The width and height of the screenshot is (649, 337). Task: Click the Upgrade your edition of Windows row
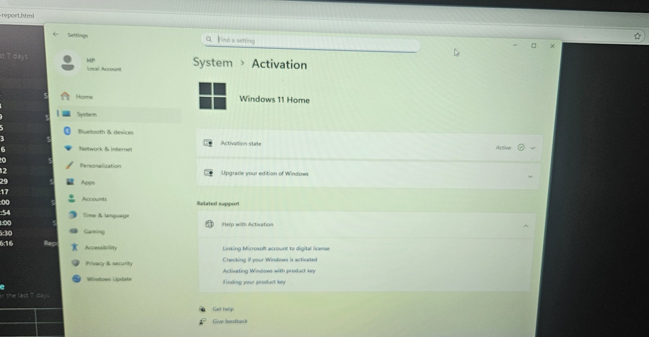pos(367,174)
